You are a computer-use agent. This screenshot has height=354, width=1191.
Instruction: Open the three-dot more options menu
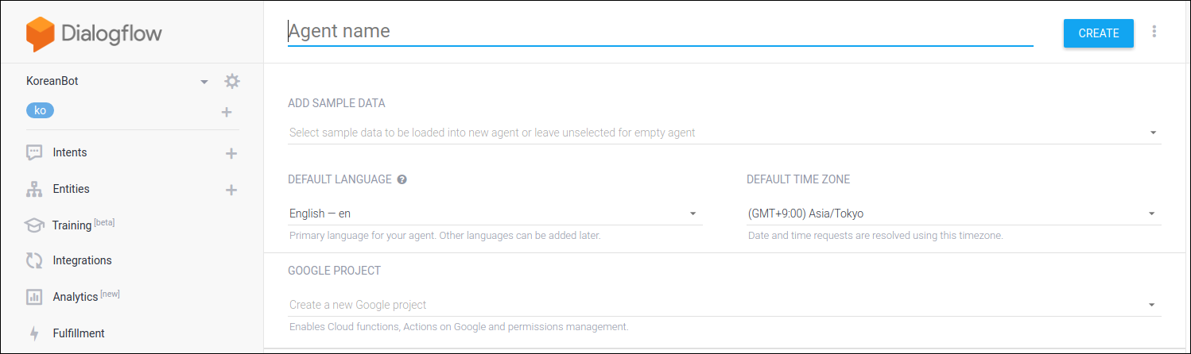[x=1154, y=32]
